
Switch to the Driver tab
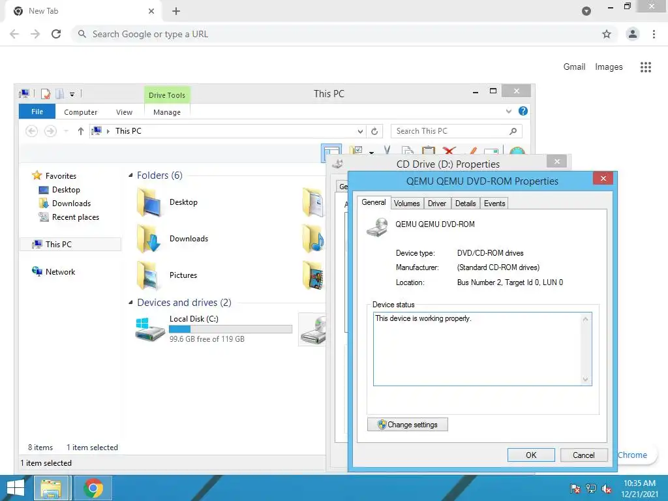pyautogui.click(x=437, y=204)
